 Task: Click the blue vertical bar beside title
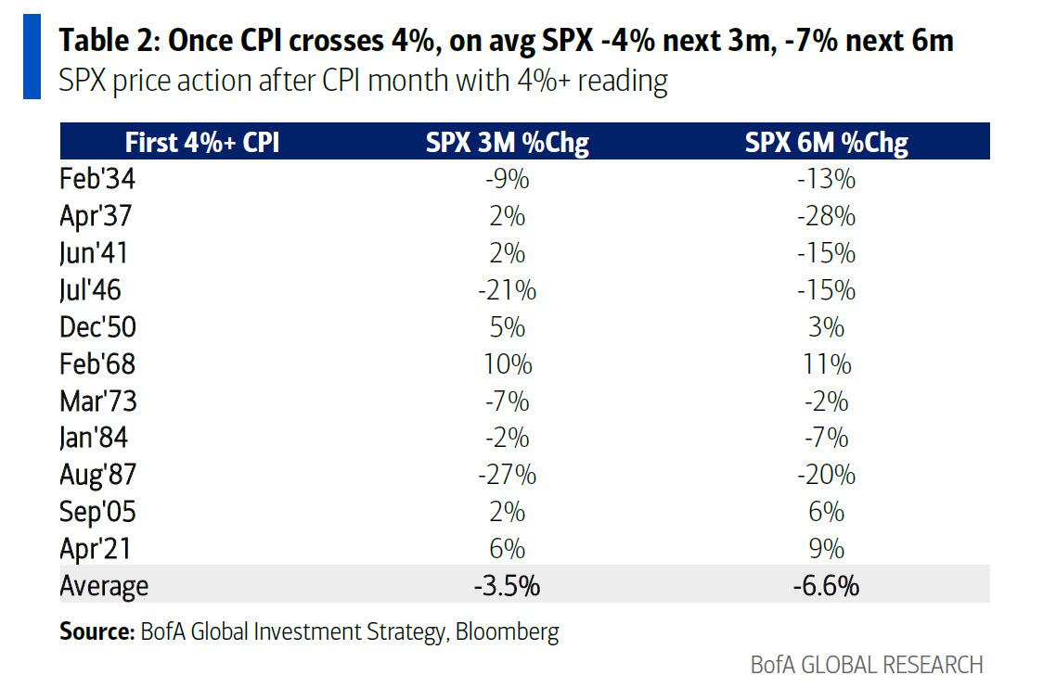(32, 57)
